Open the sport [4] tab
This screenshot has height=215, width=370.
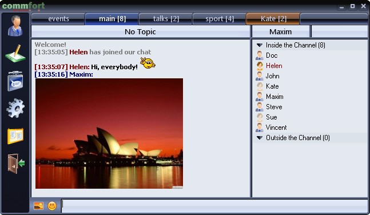pos(220,19)
